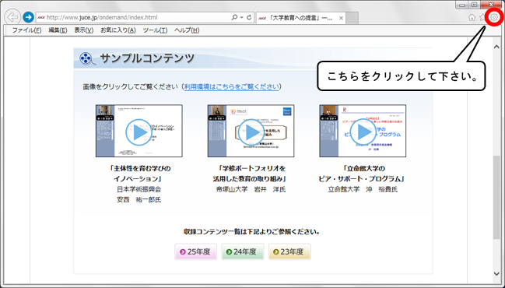The width and height of the screenshot is (505, 288).
Task: Open the ファイル(F) menu
Action: [x=26, y=30]
